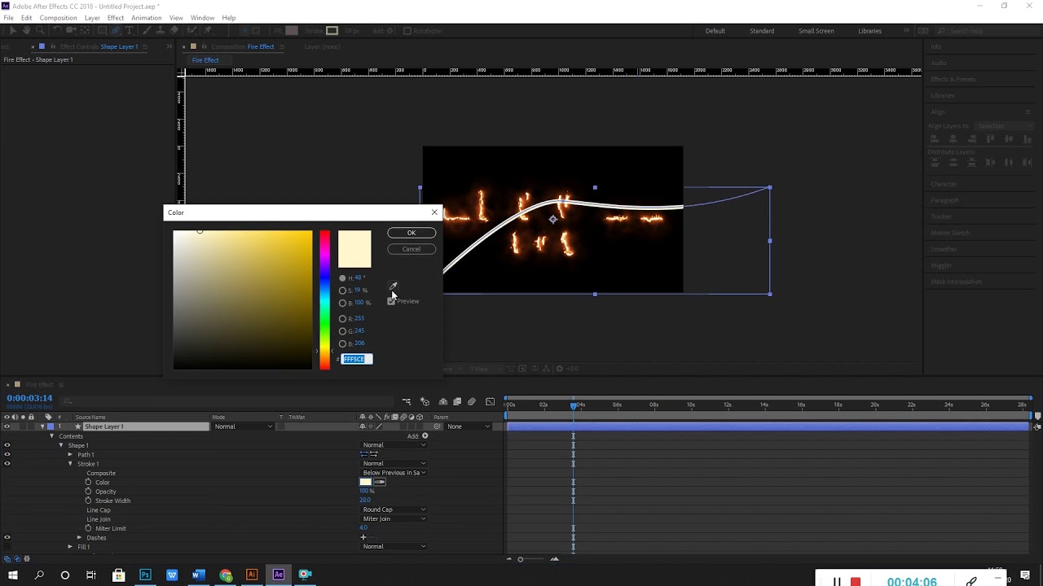Collapse the Stroke 1 group
The height and width of the screenshot is (586, 1043).
coord(70,464)
